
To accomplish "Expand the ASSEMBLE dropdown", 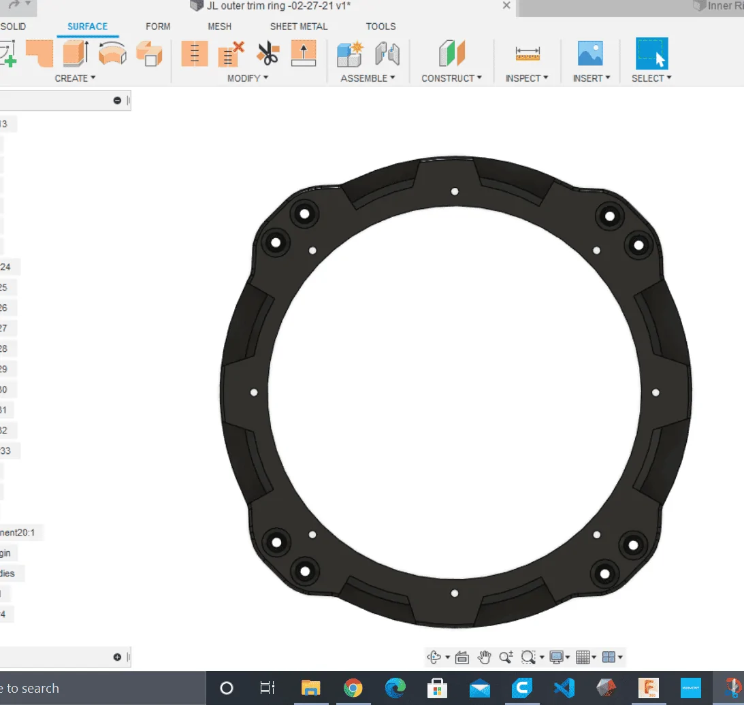I will [x=368, y=78].
